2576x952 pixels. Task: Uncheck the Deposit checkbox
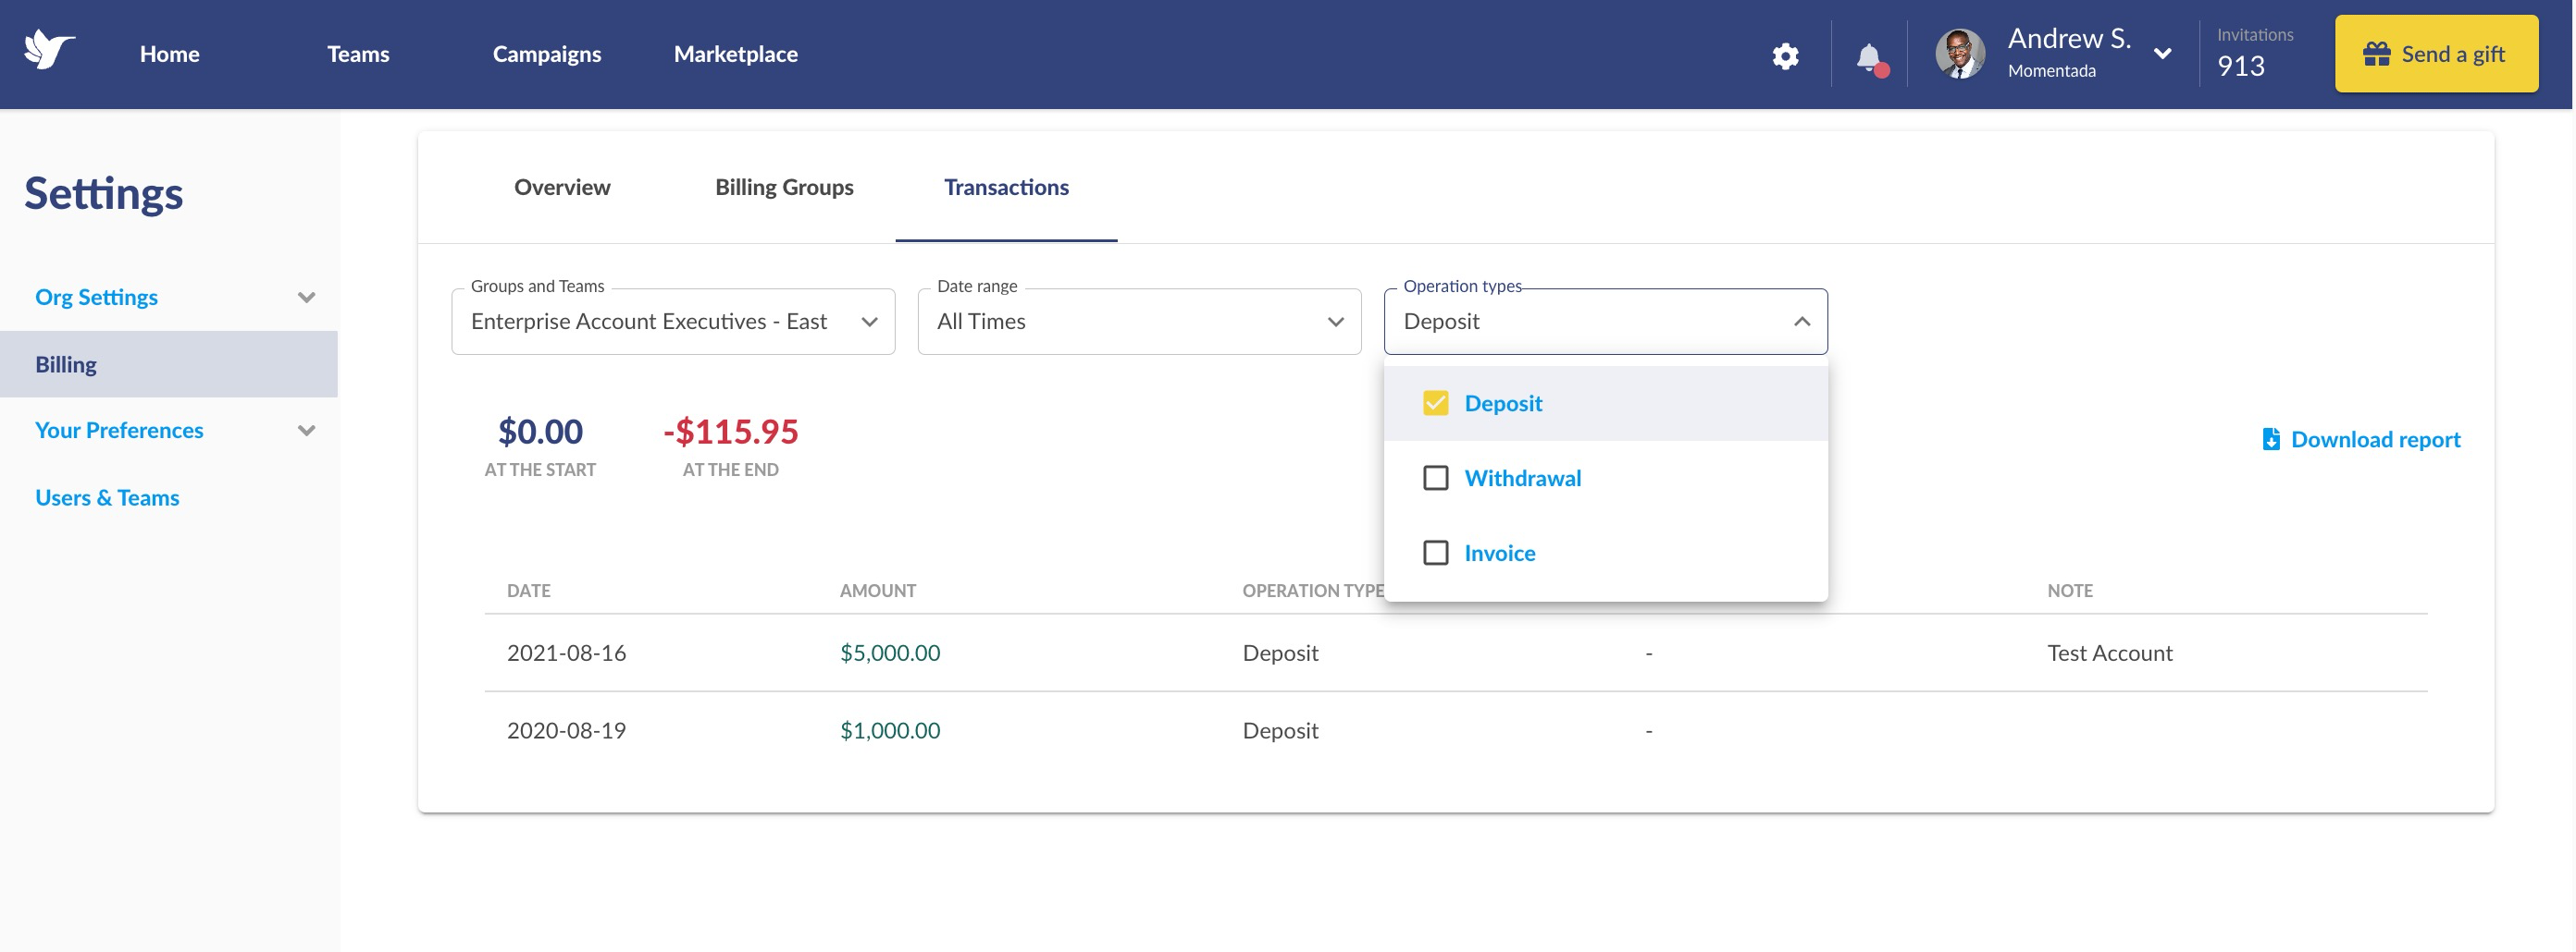1435,404
